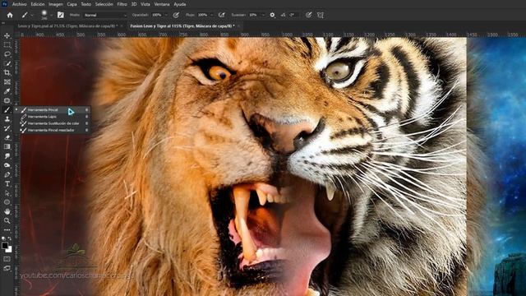The height and width of the screenshot is (296, 526).
Task: Open the Ayuda menu
Action: click(180, 4)
